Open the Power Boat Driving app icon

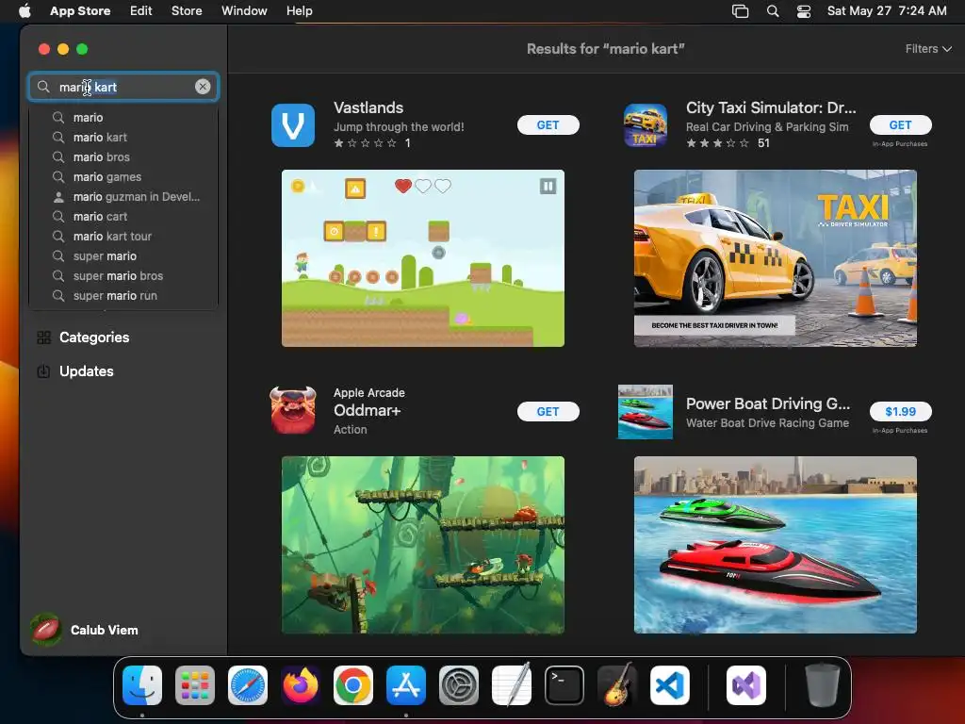coord(645,411)
